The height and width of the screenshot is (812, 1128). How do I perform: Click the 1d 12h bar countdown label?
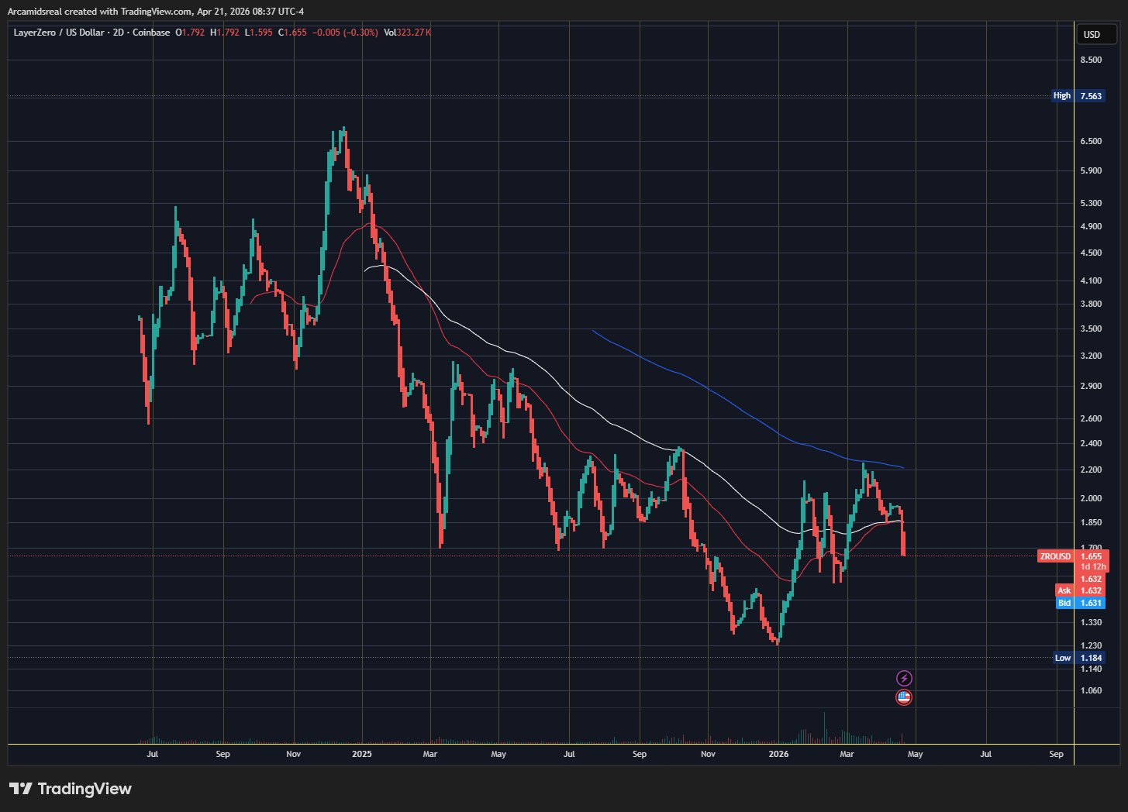pos(1092,567)
